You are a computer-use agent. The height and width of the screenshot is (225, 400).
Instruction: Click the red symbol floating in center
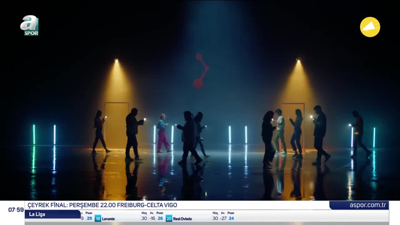[201, 71]
